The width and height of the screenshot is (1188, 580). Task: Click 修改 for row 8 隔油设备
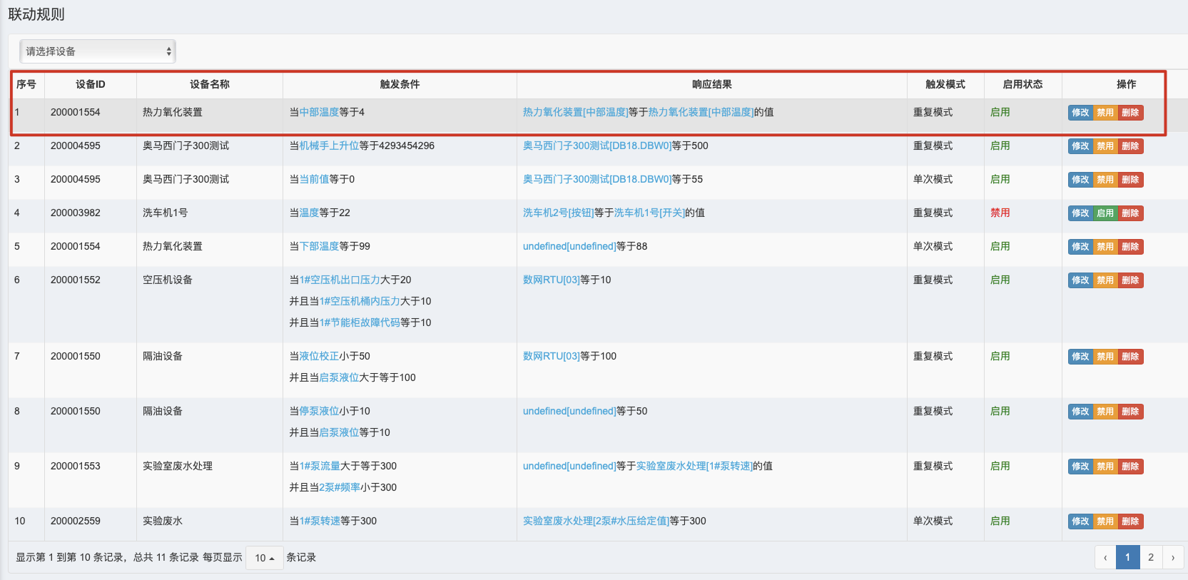coord(1080,412)
